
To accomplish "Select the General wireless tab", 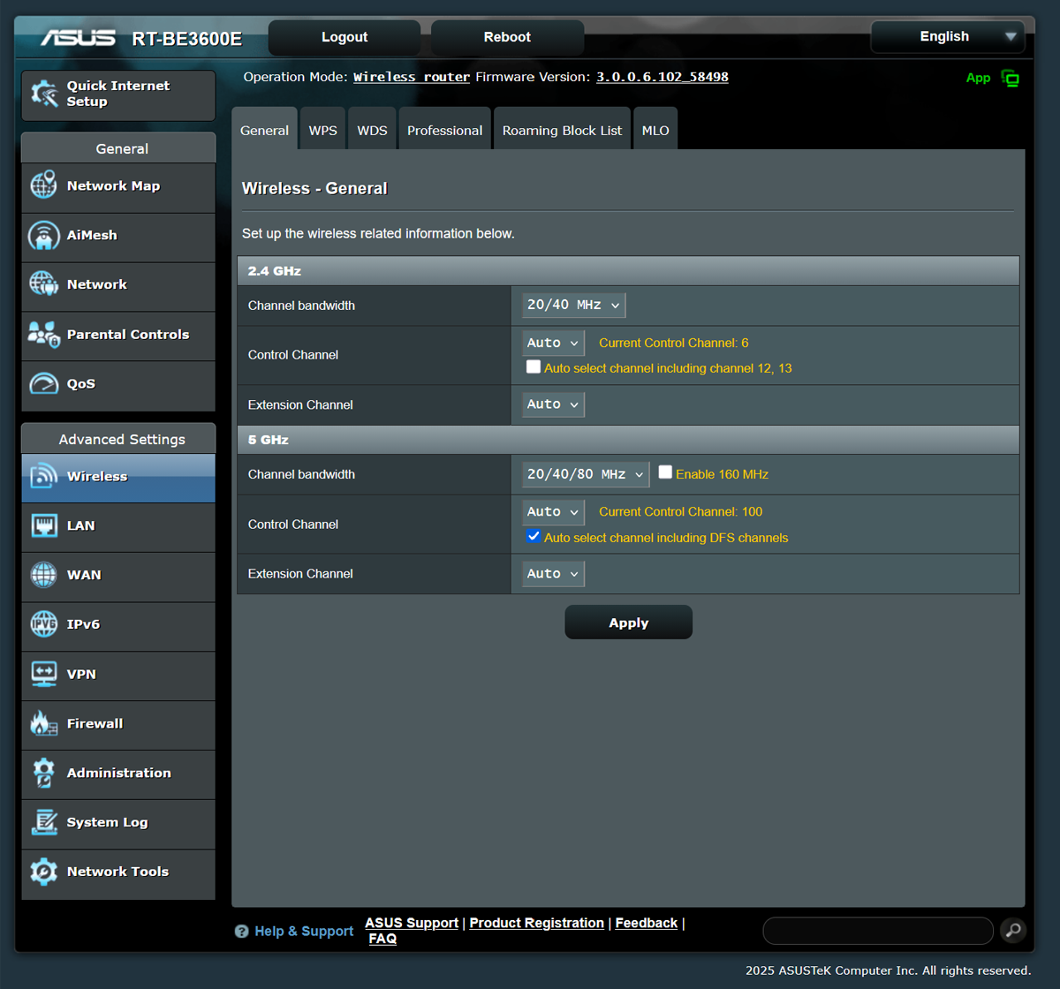I will click(264, 130).
